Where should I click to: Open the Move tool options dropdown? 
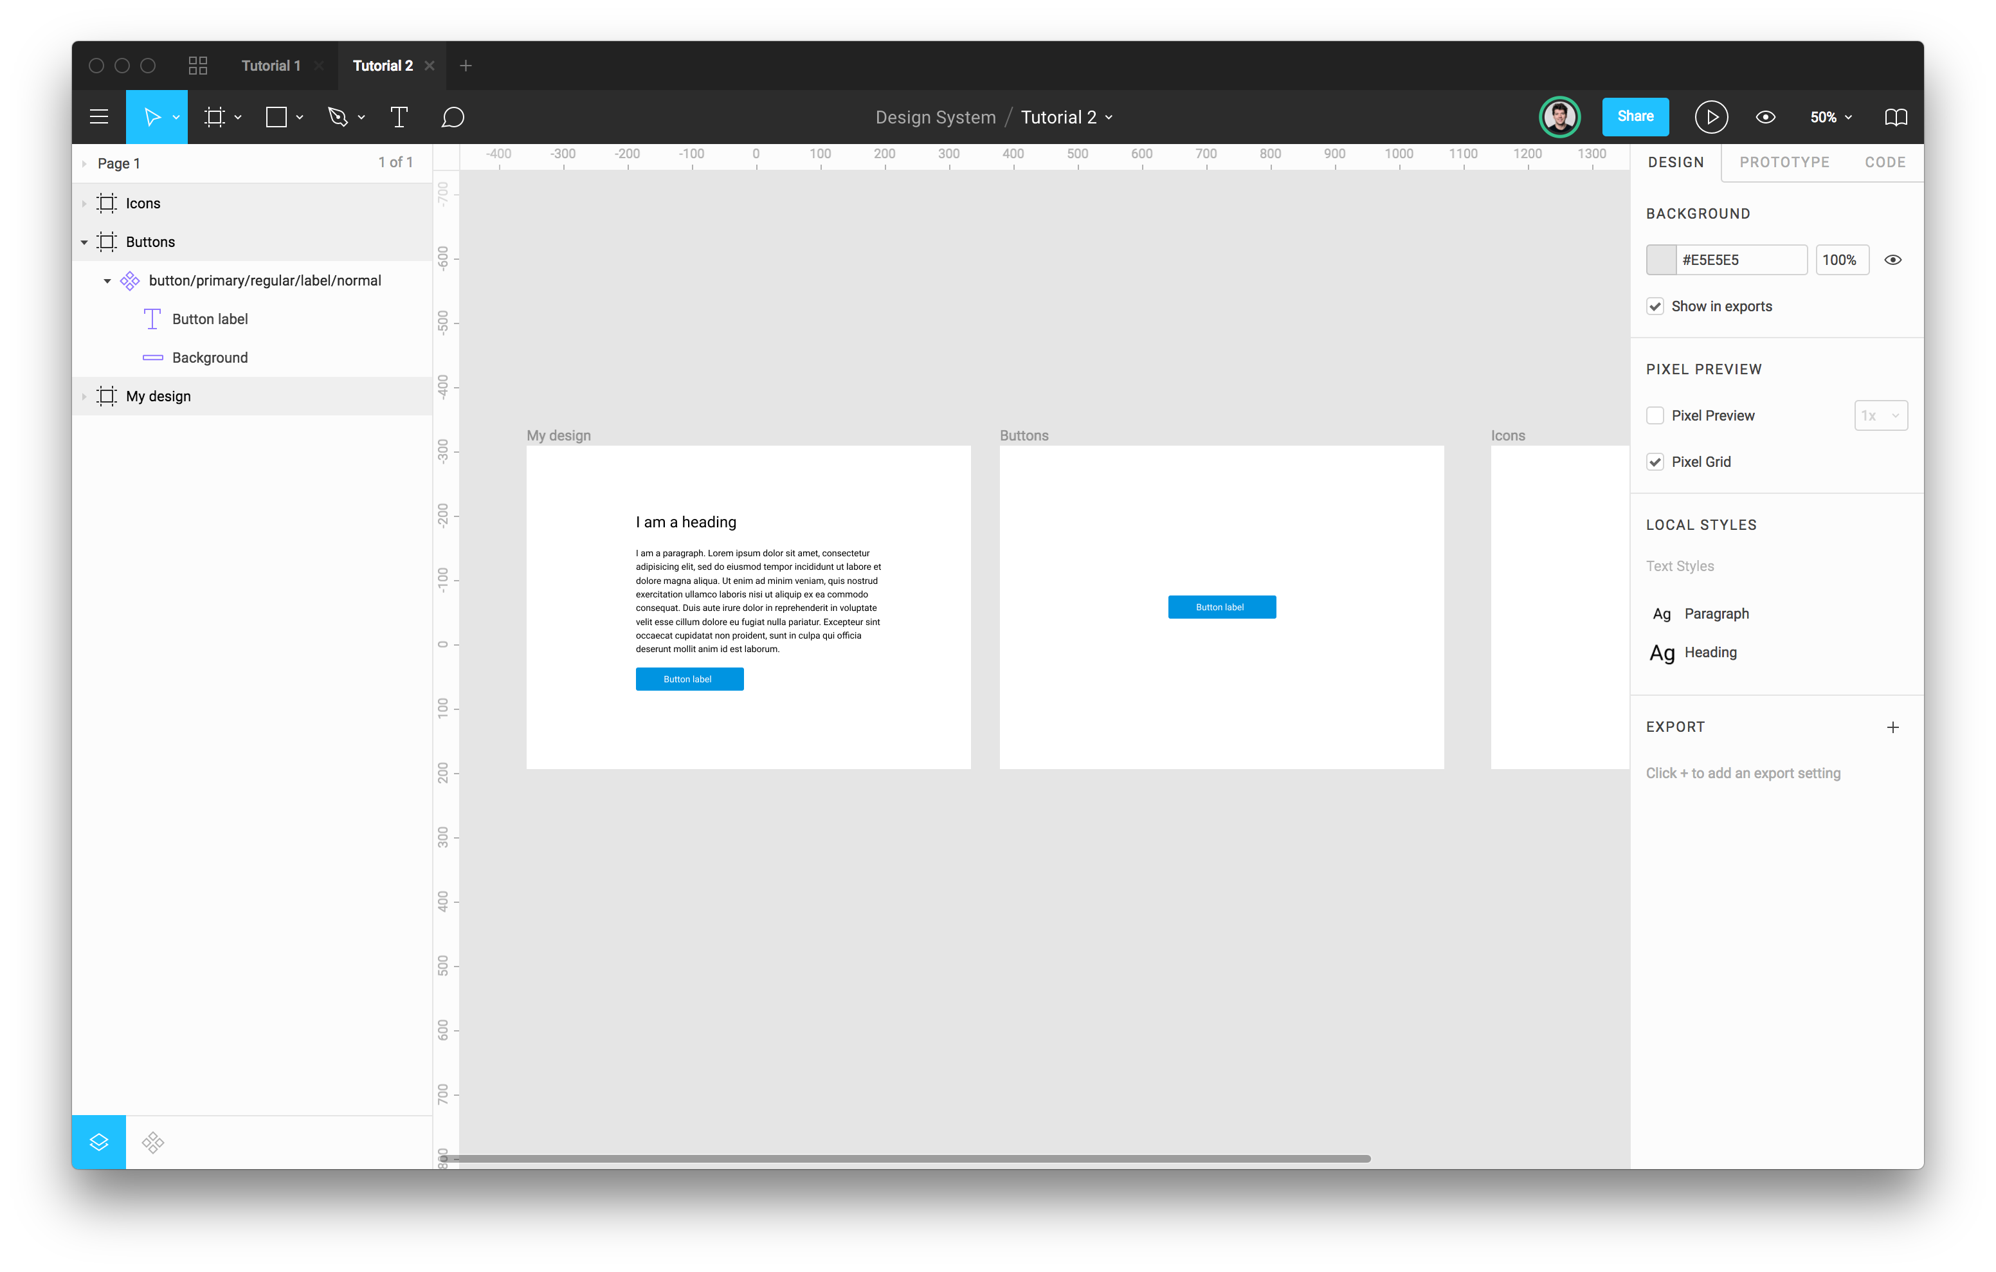pyautogui.click(x=176, y=118)
